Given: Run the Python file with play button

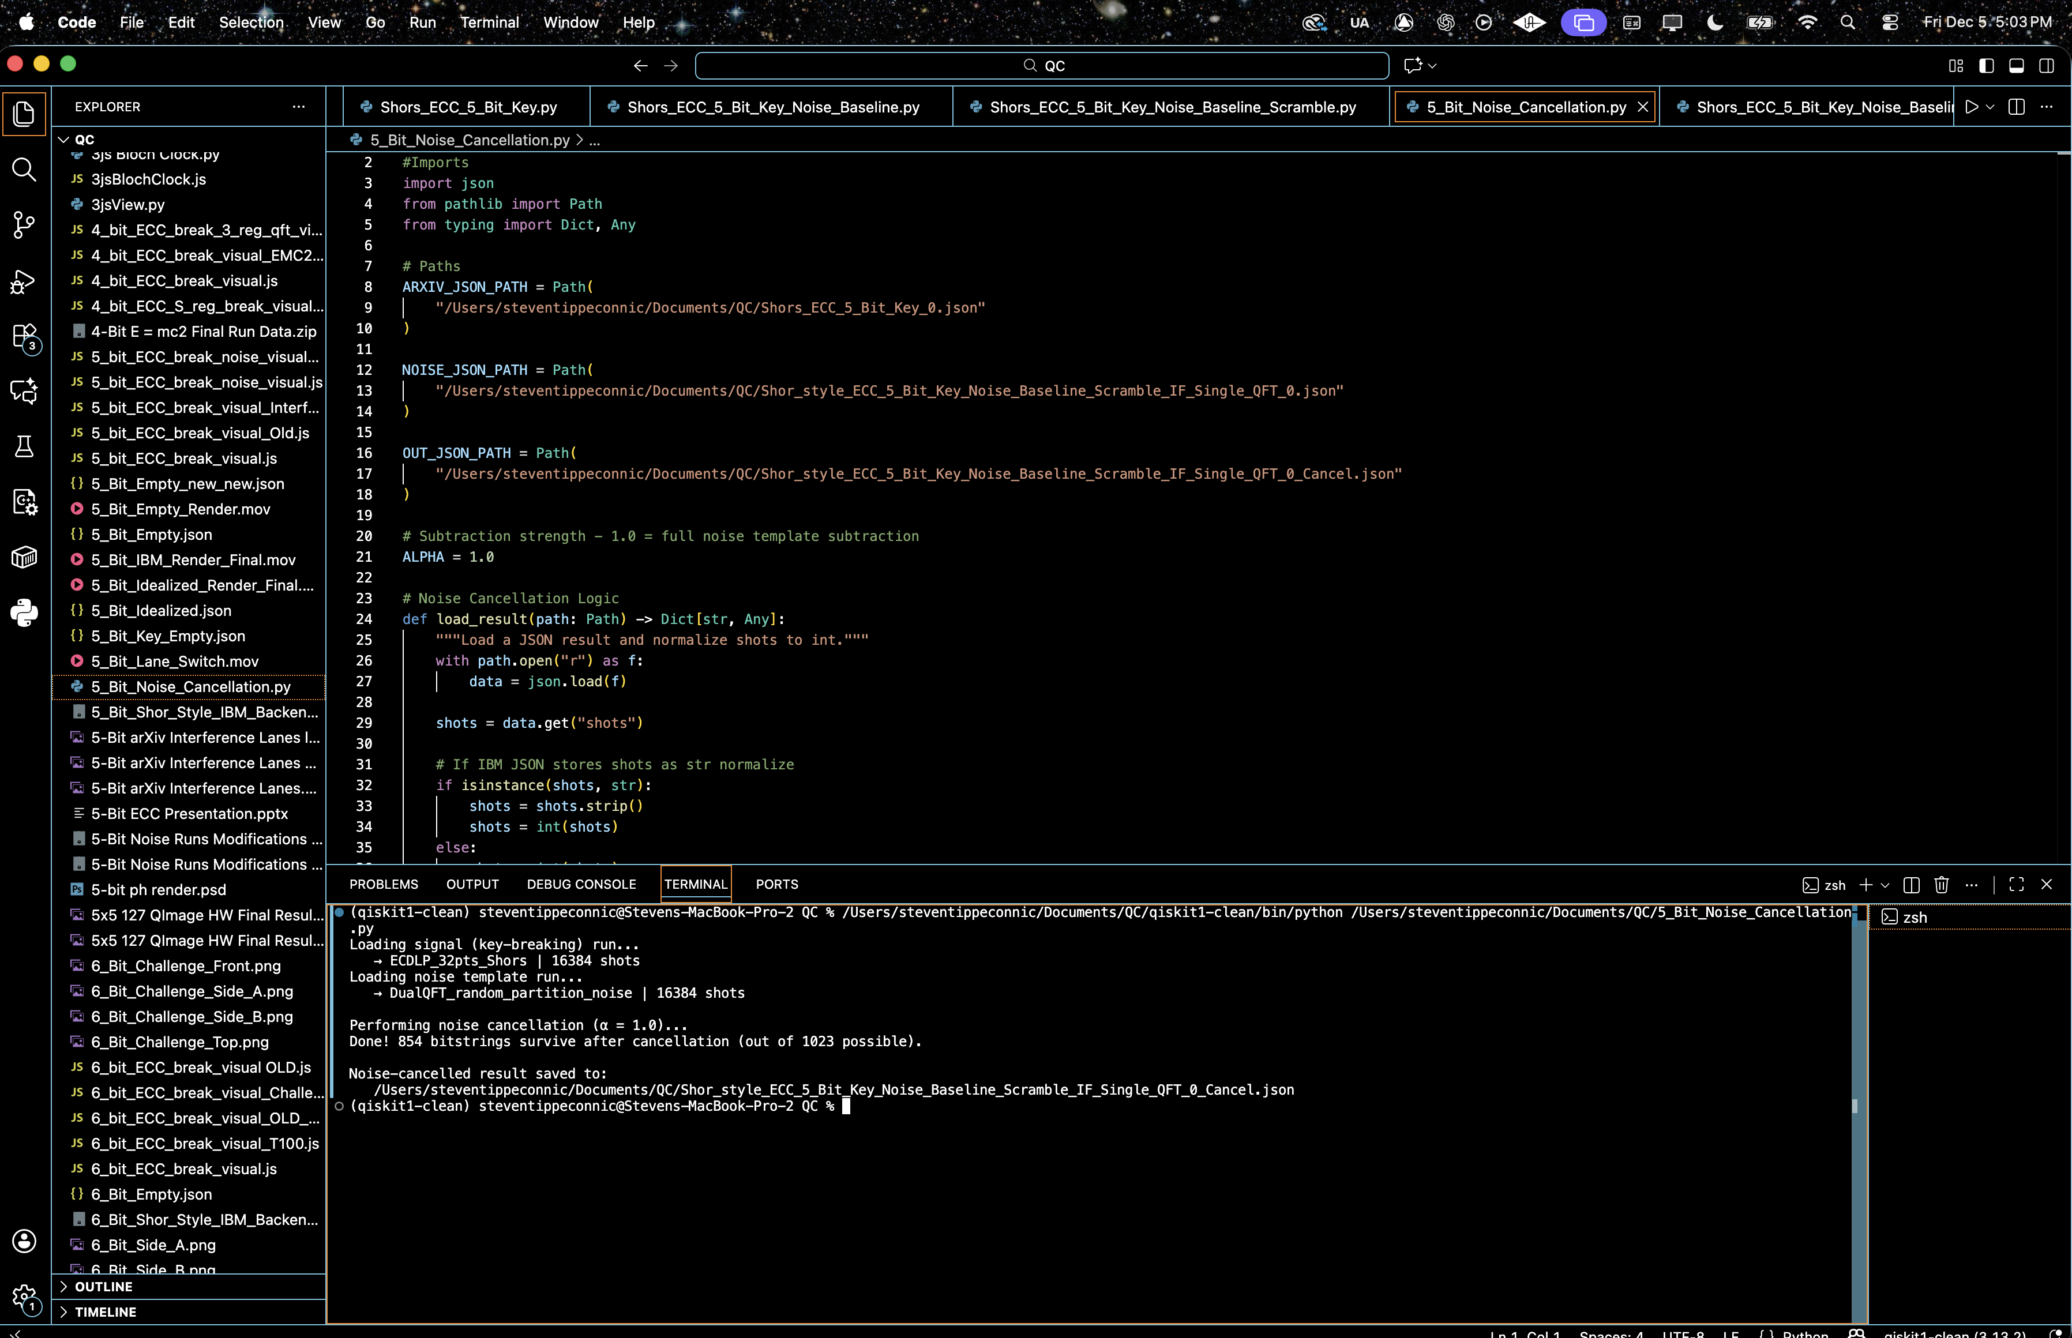Looking at the screenshot, I should (x=1971, y=107).
